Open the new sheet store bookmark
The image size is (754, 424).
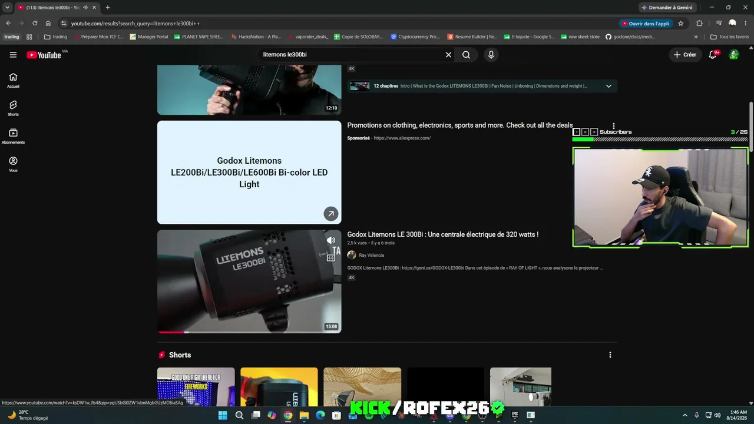click(x=580, y=37)
